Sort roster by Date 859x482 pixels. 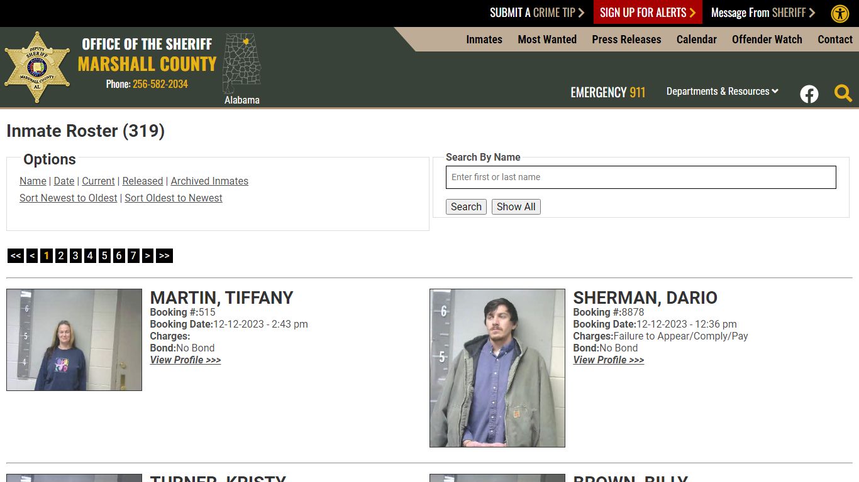64,181
